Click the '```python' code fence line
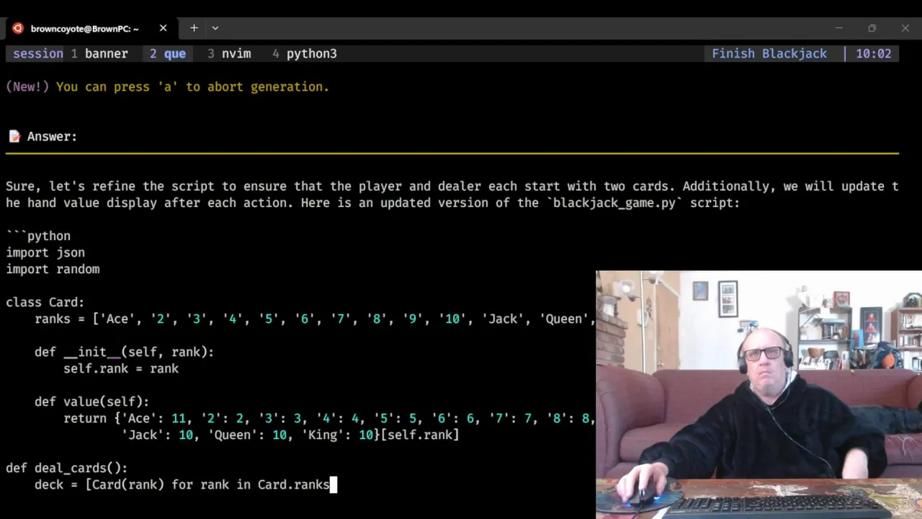922x519 pixels. click(38, 236)
